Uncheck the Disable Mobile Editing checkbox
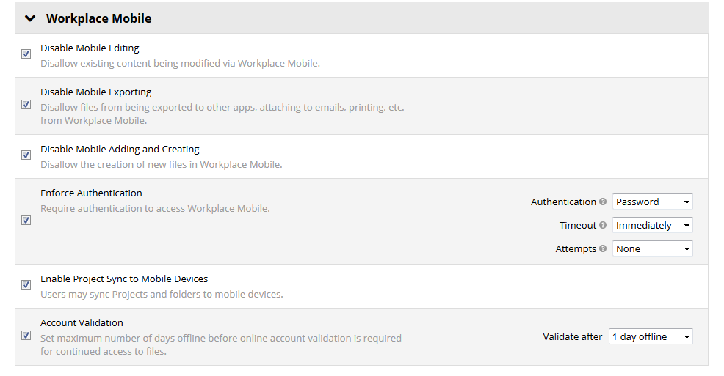The image size is (724, 376). click(26, 54)
